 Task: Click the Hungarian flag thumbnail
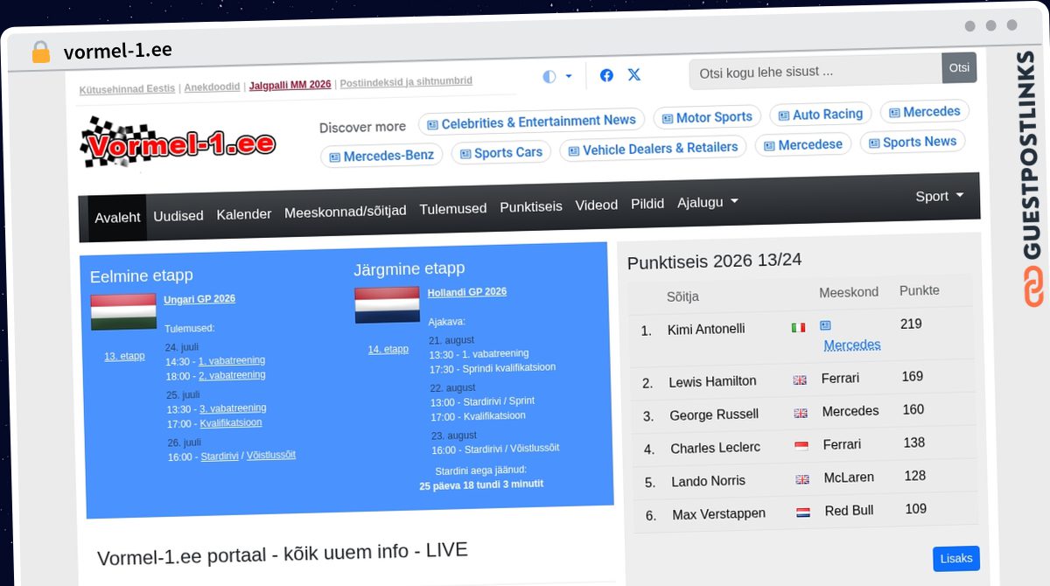point(123,312)
